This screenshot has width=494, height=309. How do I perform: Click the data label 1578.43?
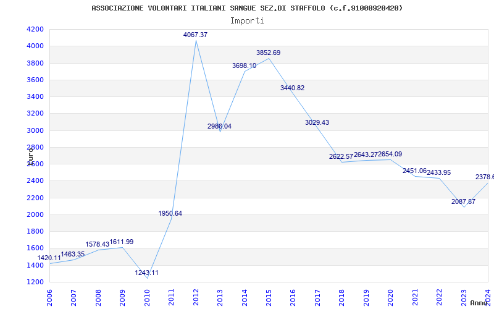point(98,244)
